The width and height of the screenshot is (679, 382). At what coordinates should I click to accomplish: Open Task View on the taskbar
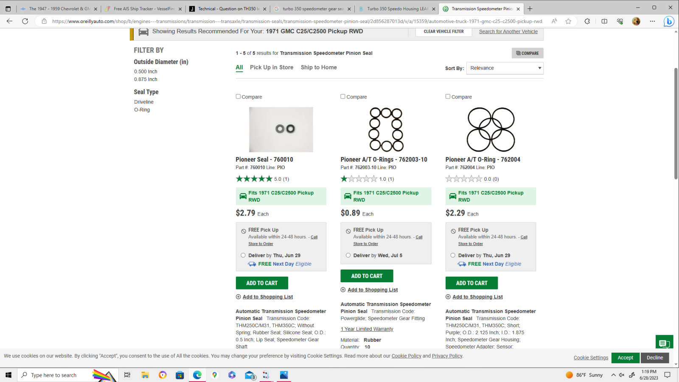point(127,375)
